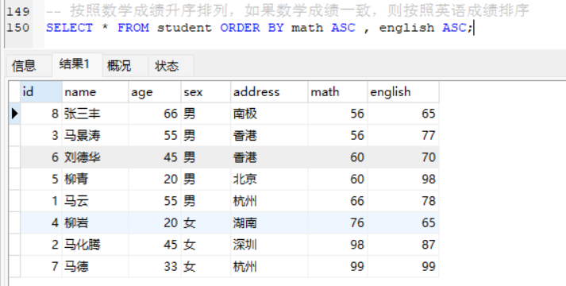
Task: Click address 南极 in 张三丰 row
Action: [269, 114]
